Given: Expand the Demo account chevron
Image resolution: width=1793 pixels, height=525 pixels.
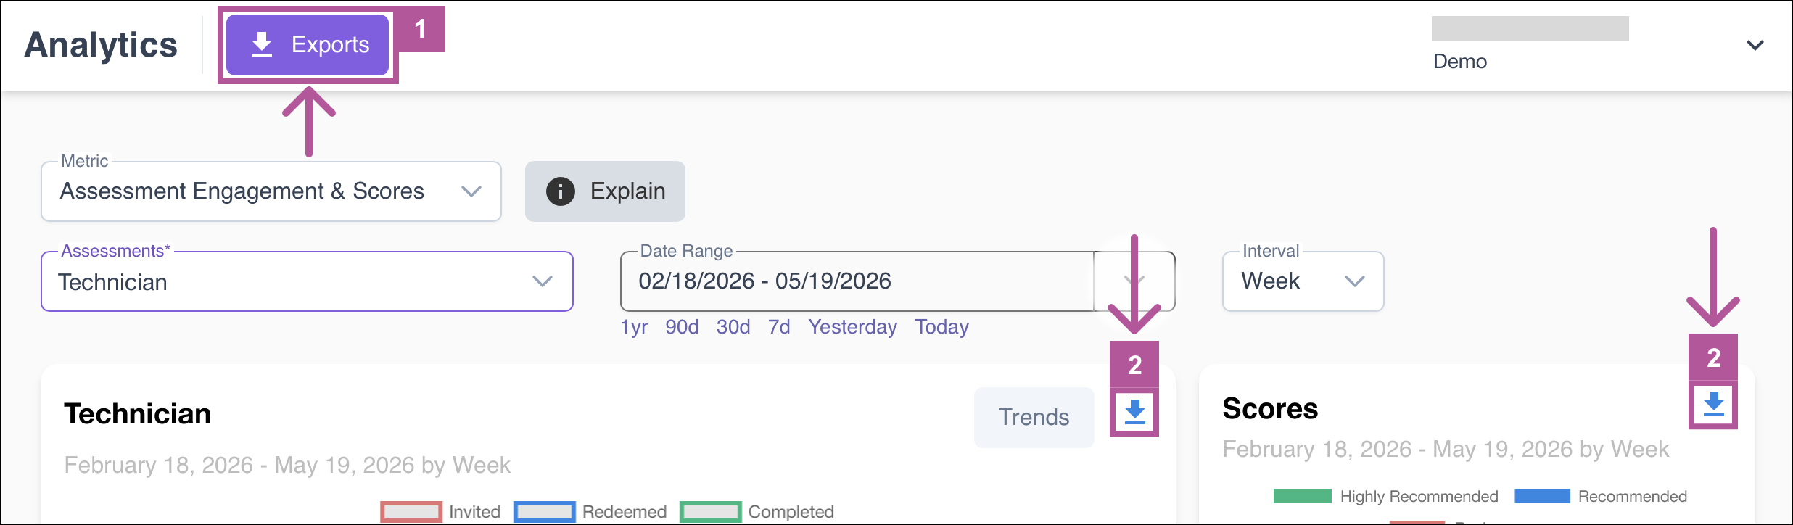Looking at the screenshot, I should click(1755, 45).
